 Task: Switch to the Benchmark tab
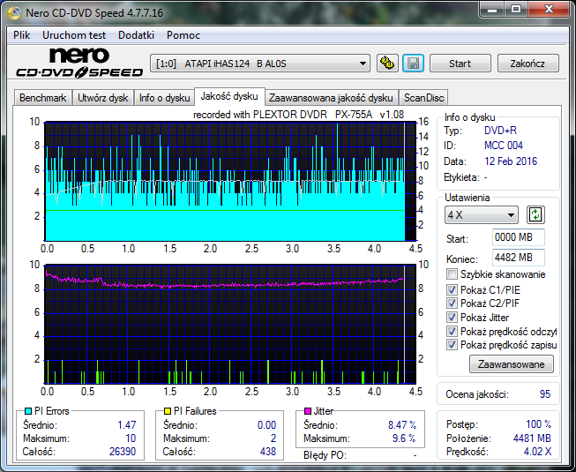point(42,98)
